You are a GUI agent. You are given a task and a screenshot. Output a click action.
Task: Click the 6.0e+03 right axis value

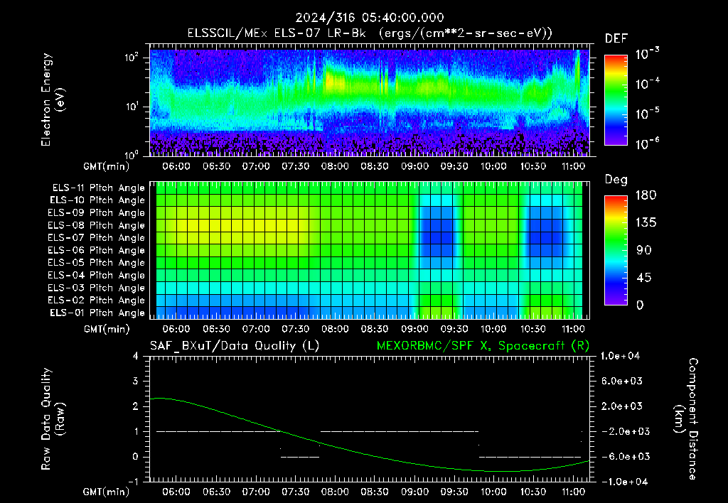point(623,381)
